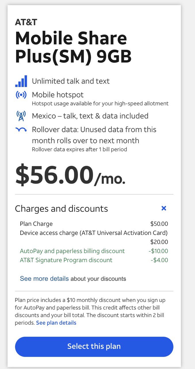The height and width of the screenshot is (369, 195).
Task: Click the Unlimited talk and text feature
Action: tap(71, 81)
